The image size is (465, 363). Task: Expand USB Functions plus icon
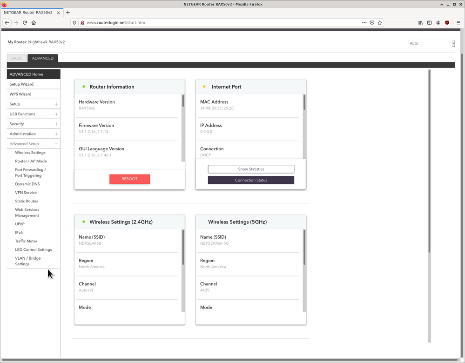tap(56, 114)
